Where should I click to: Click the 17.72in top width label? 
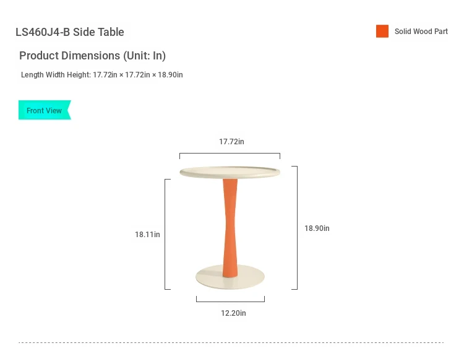click(x=231, y=142)
